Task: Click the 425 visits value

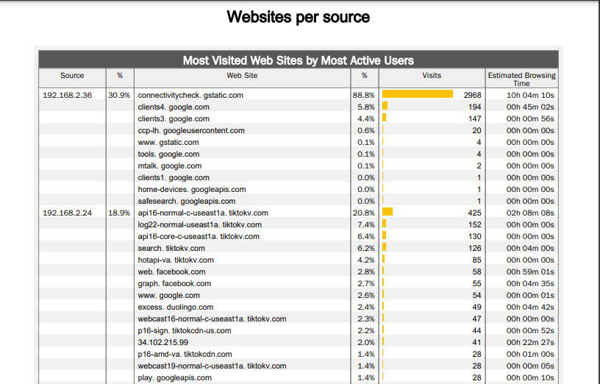Action: click(x=474, y=213)
